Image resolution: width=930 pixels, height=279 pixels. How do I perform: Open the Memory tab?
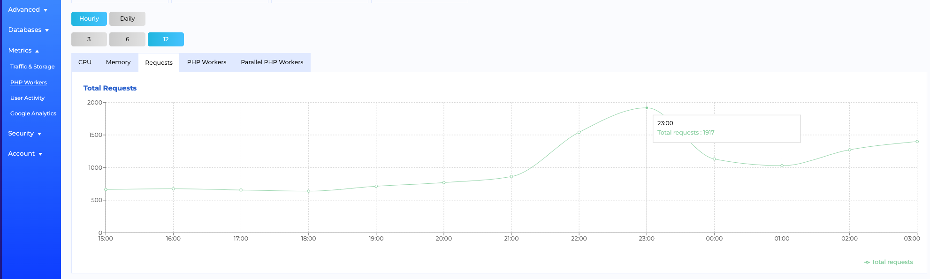[118, 62]
